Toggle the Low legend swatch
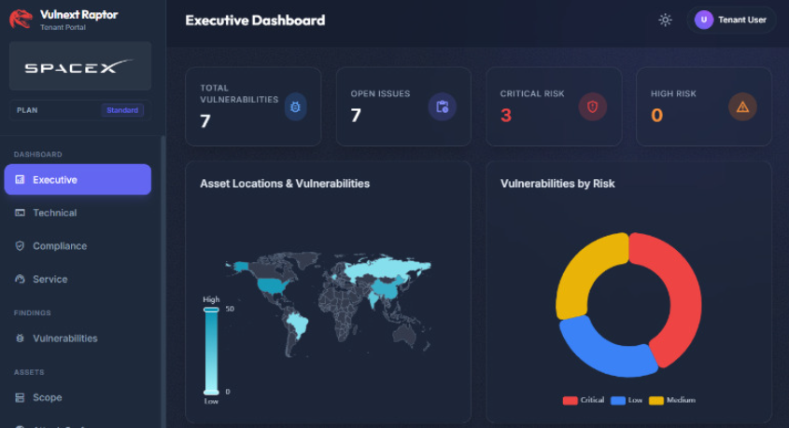Viewport: 789px width, 428px height. point(618,400)
